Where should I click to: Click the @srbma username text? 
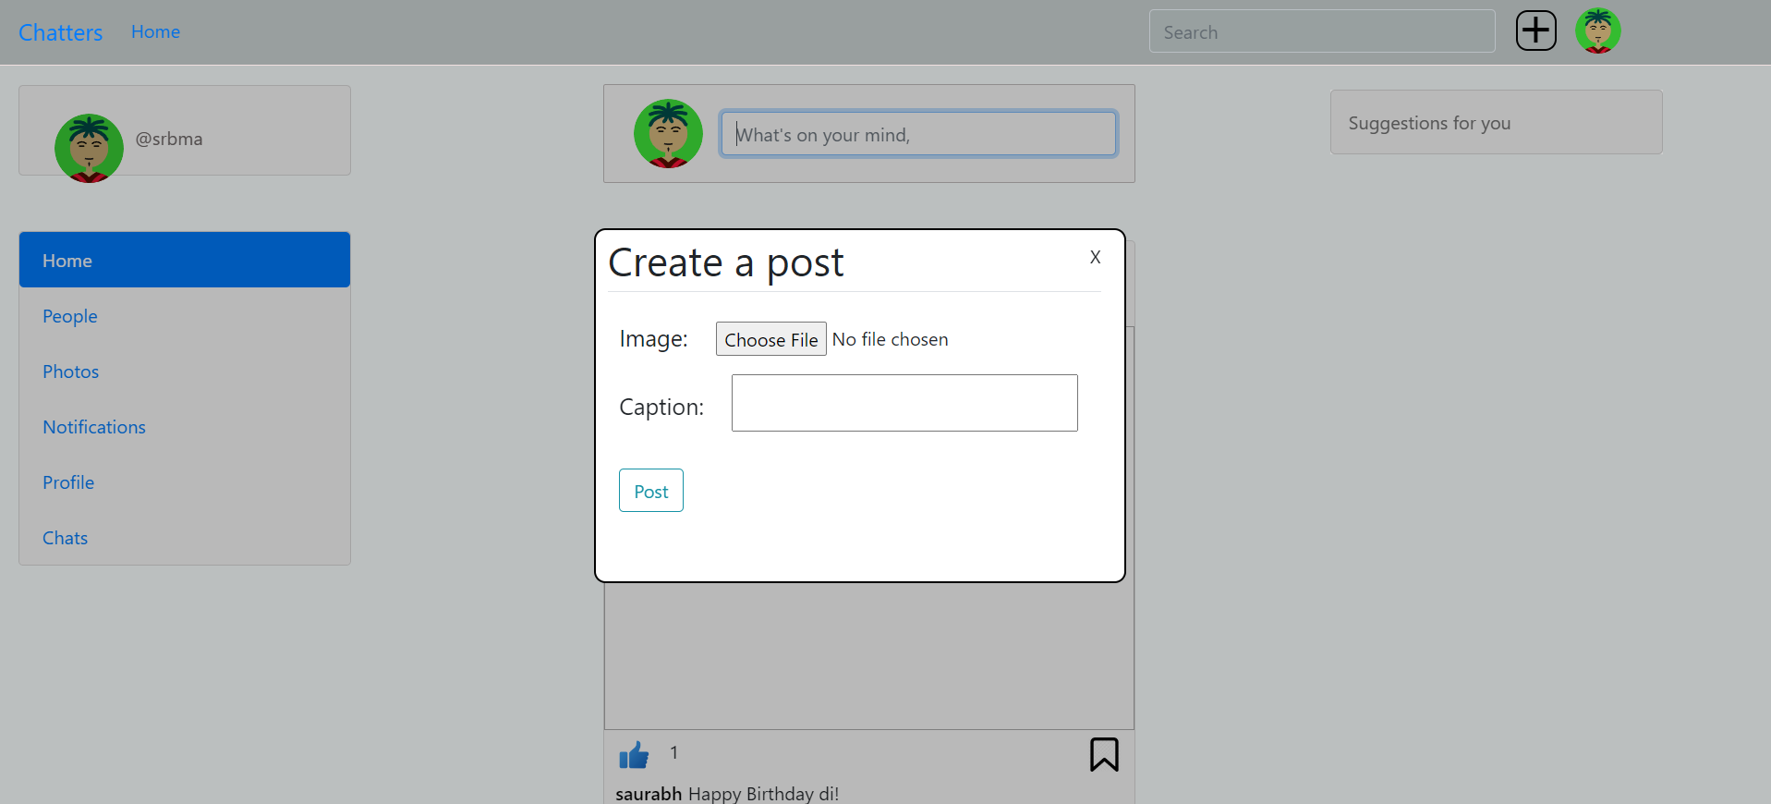click(x=169, y=139)
